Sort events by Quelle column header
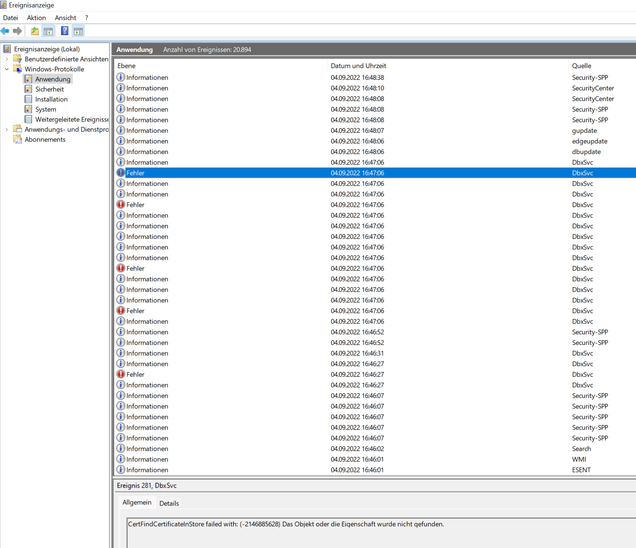Viewport: 636px width, 548px height. coord(602,66)
